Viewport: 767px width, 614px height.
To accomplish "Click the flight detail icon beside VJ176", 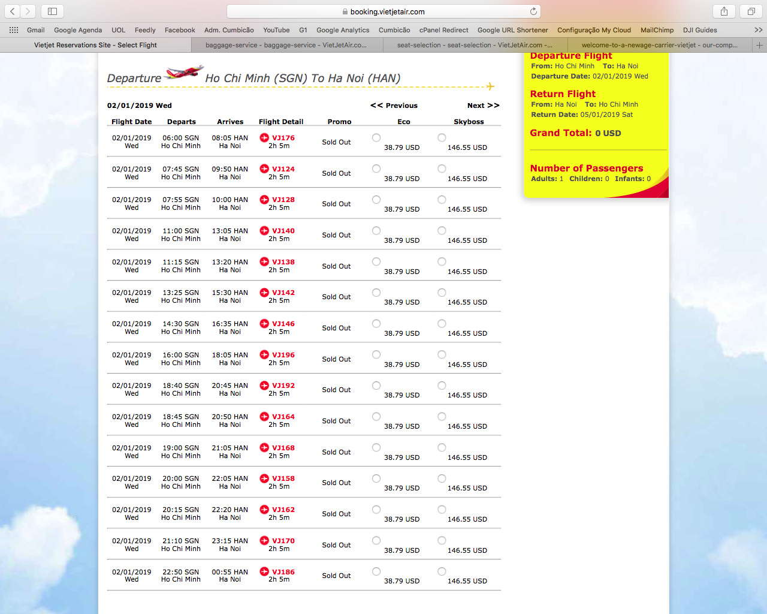I will (x=264, y=138).
